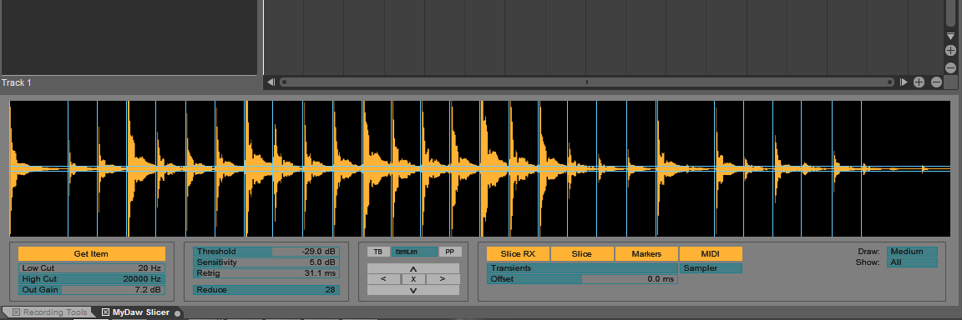Click the slicer waveform display

point(480,168)
